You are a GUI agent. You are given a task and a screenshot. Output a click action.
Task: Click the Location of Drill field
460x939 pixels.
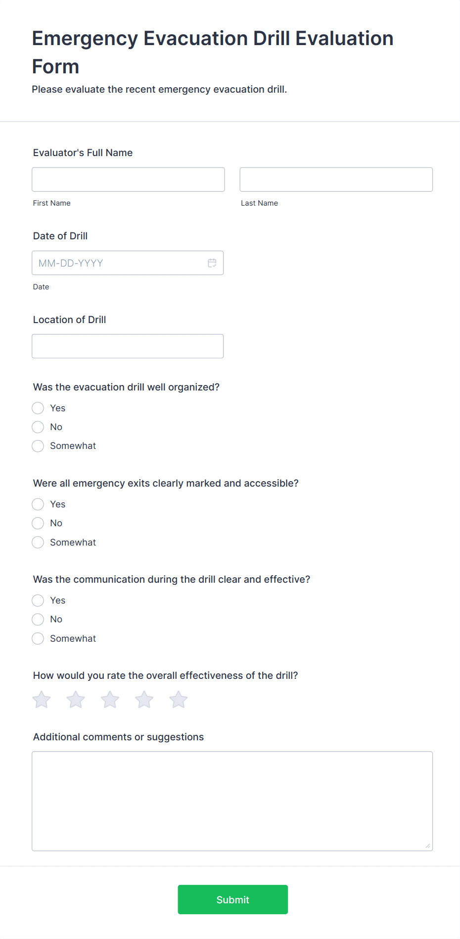[128, 345]
